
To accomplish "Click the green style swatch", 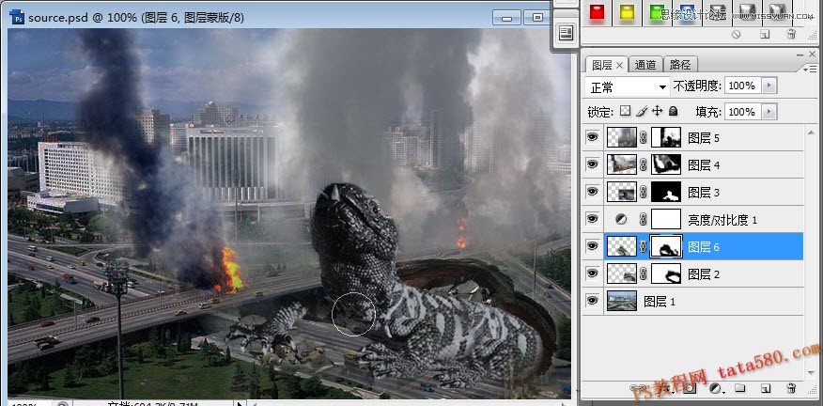I will tap(657, 12).
